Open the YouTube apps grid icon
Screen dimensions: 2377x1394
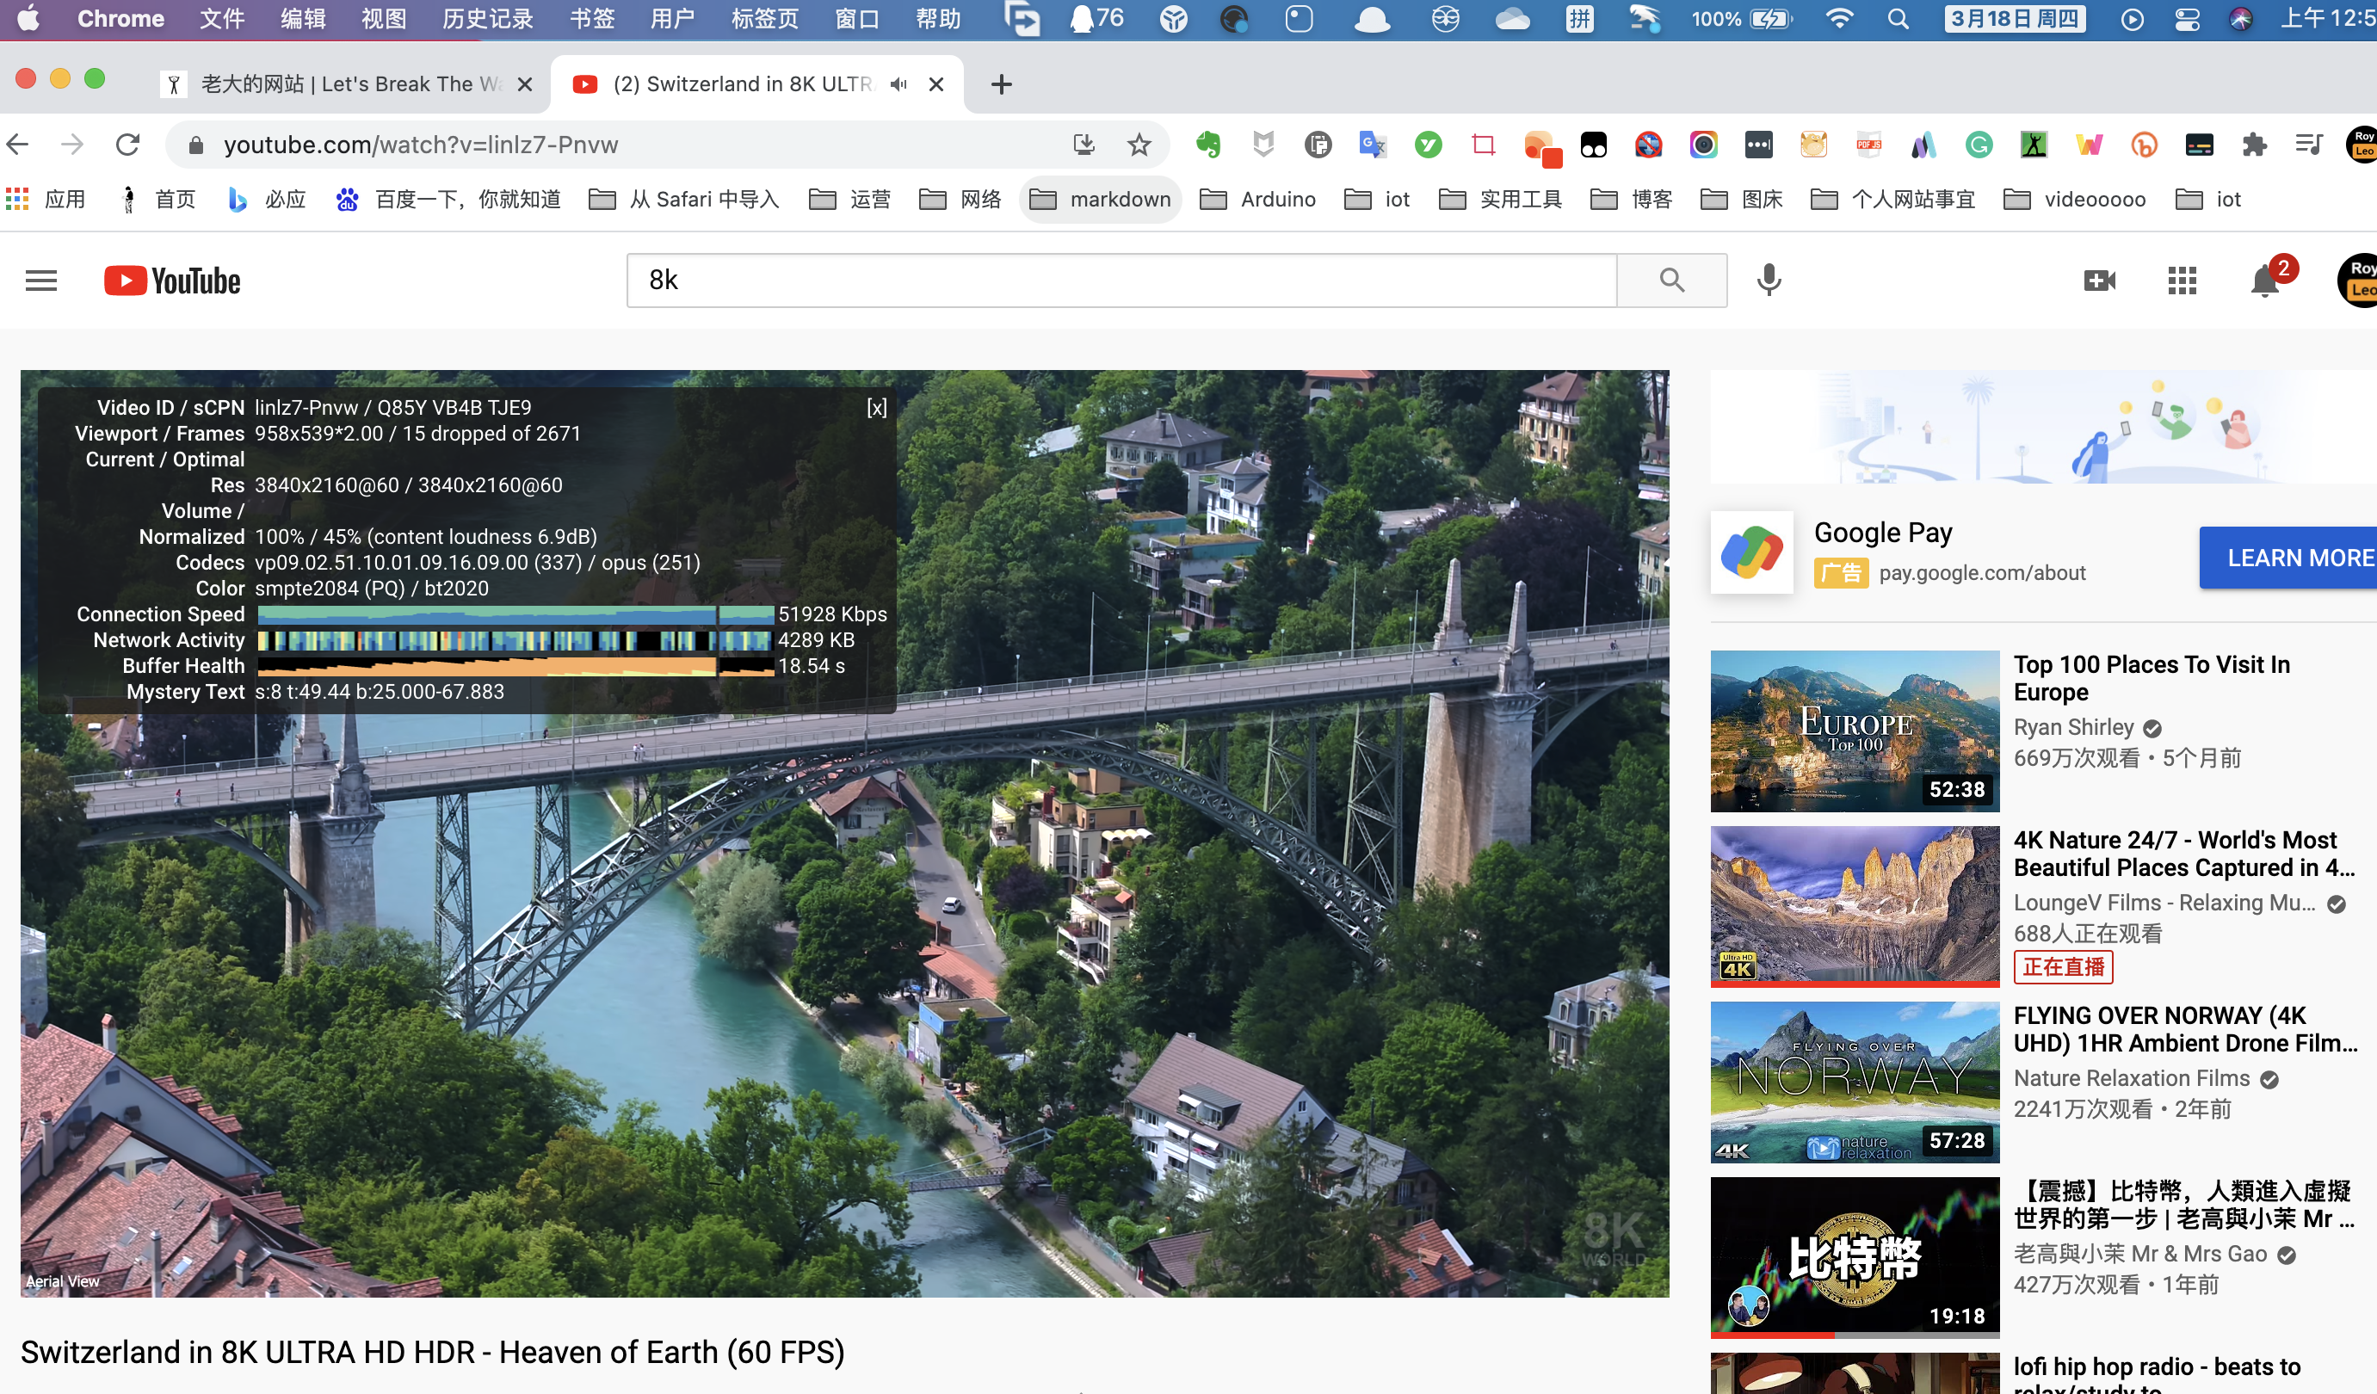point(2182,281)
